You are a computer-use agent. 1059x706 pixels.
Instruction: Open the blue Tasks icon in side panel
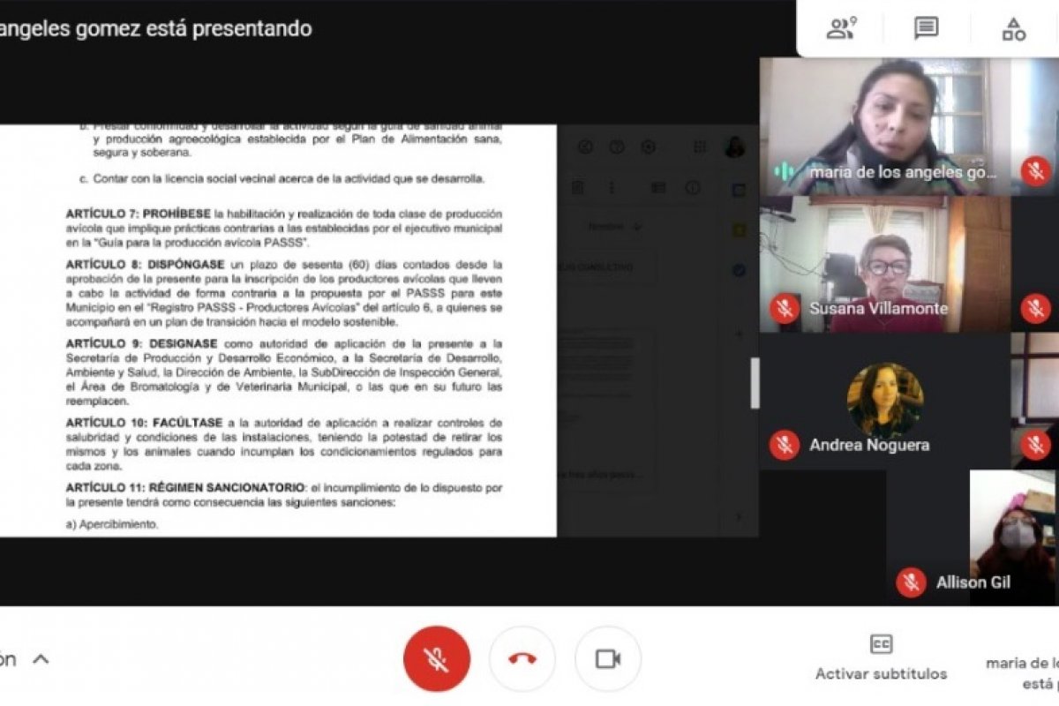tap(740, 270)
